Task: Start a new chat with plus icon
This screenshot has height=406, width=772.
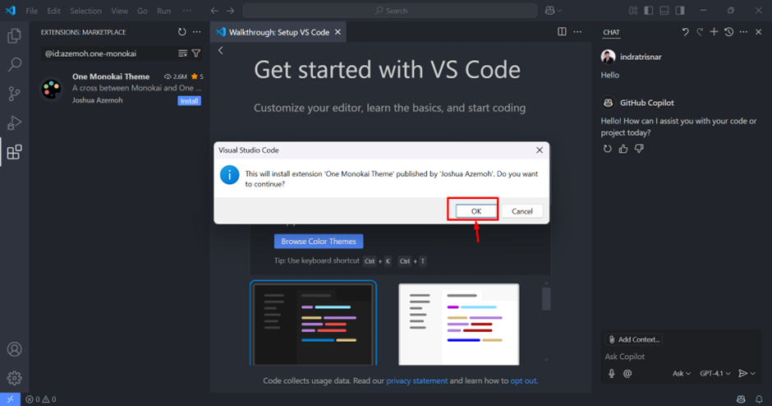Action: pos(714,31)
